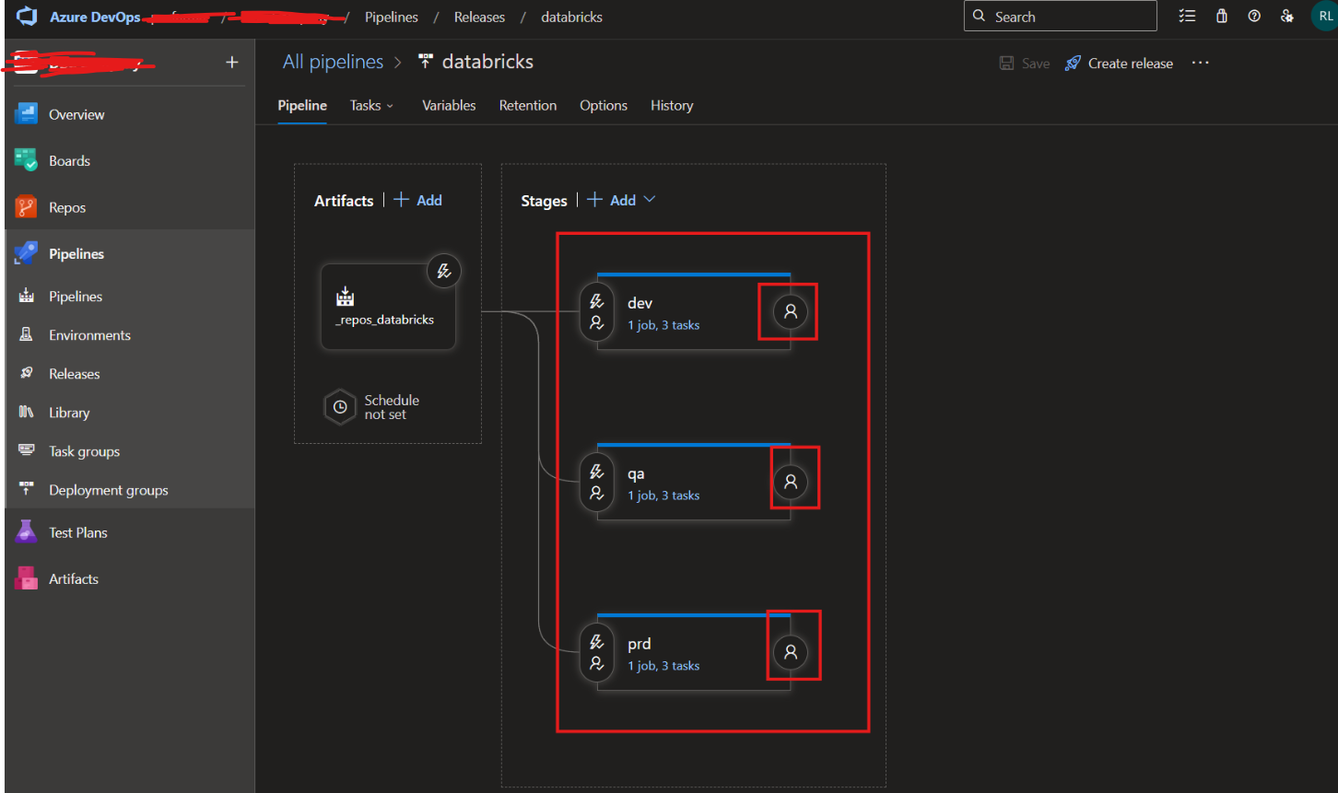Expand the Add stage dropdown chevron
Viewport: 1338px width, 793px height.
point(650,200)
